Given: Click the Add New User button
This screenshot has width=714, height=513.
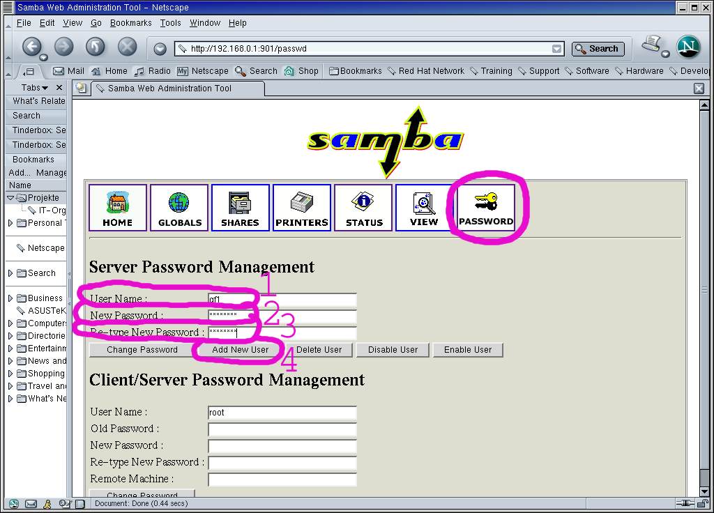Looking at the screenshot, I should click(x=240, y=350).
